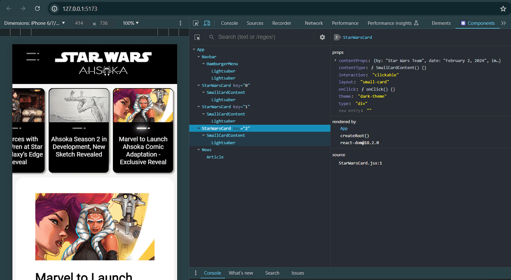Click the device width field 414

[79, 23]
